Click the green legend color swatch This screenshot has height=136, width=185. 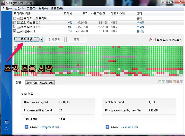tap(163, 82)
